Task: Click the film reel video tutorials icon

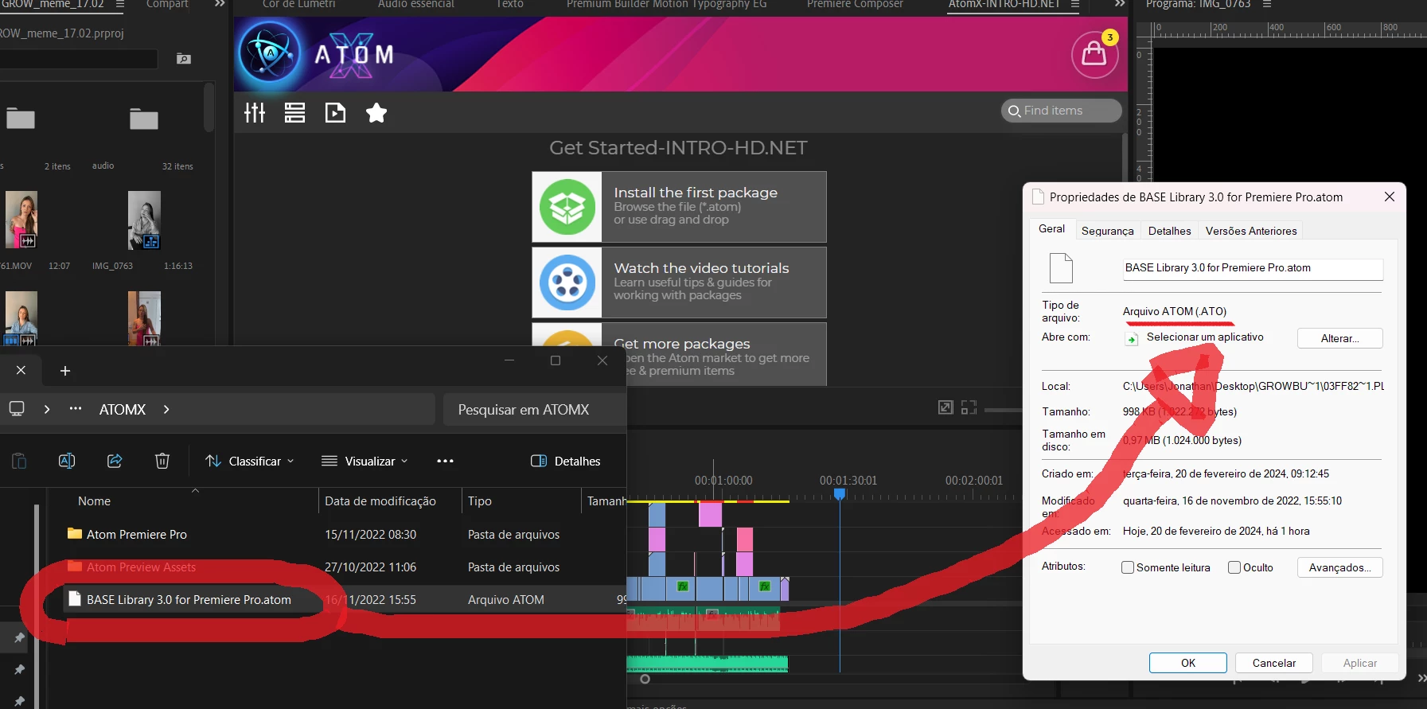Action: 567,282
